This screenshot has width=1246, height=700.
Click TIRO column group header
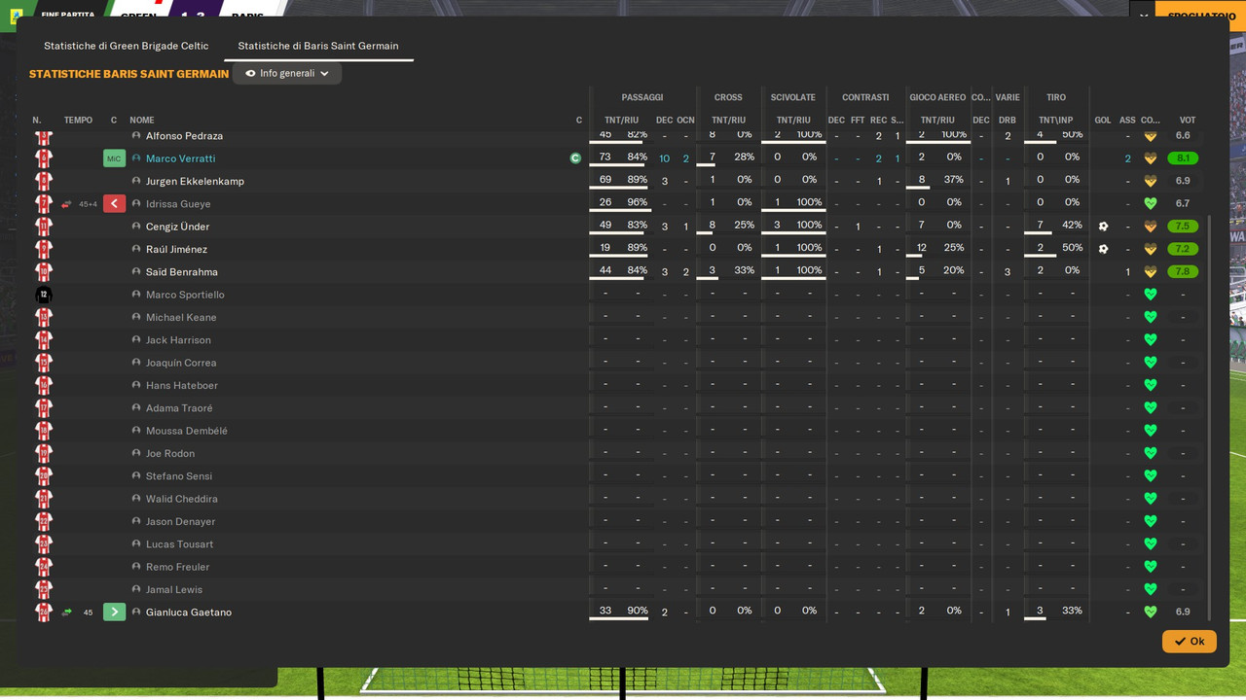[1056, 97]
